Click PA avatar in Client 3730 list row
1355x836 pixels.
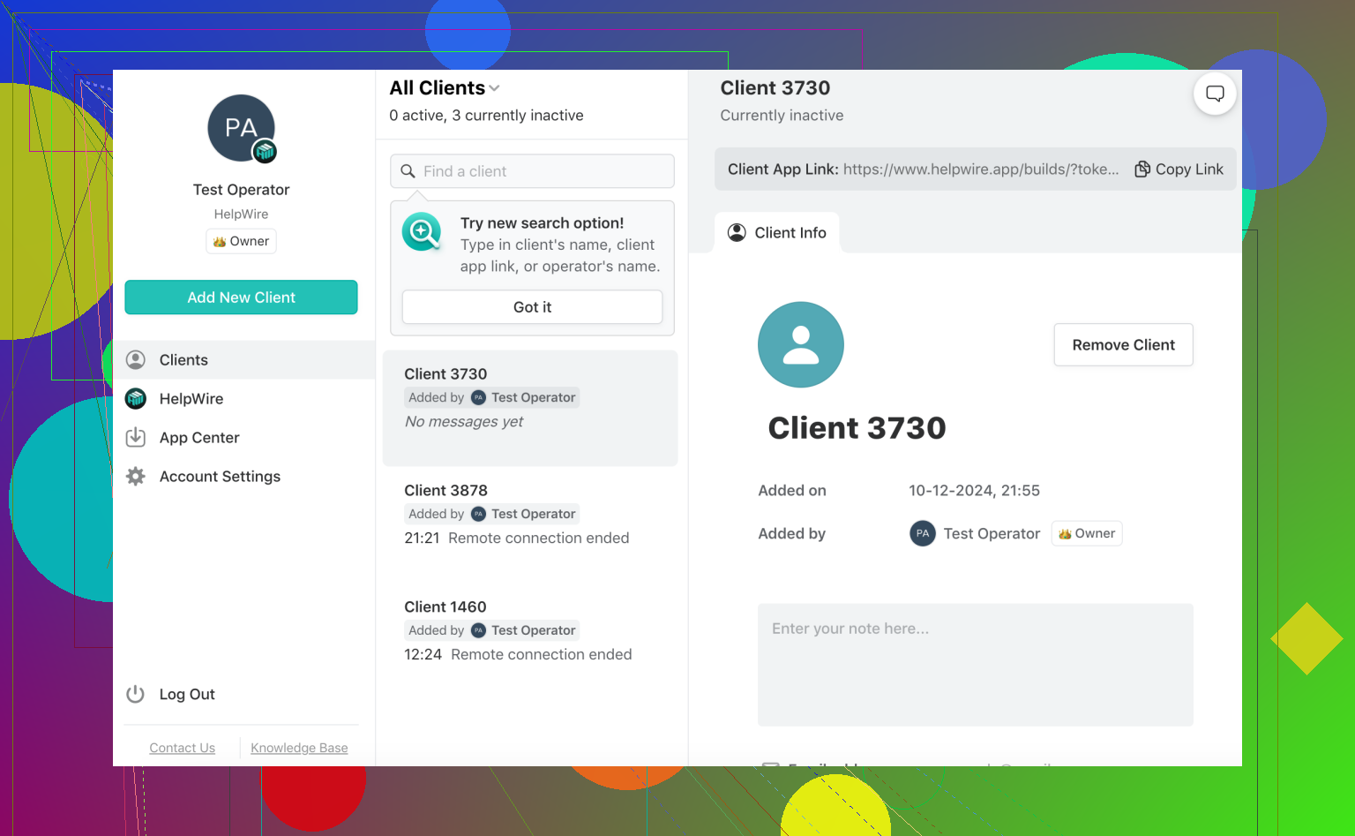[x=478, y=397]
